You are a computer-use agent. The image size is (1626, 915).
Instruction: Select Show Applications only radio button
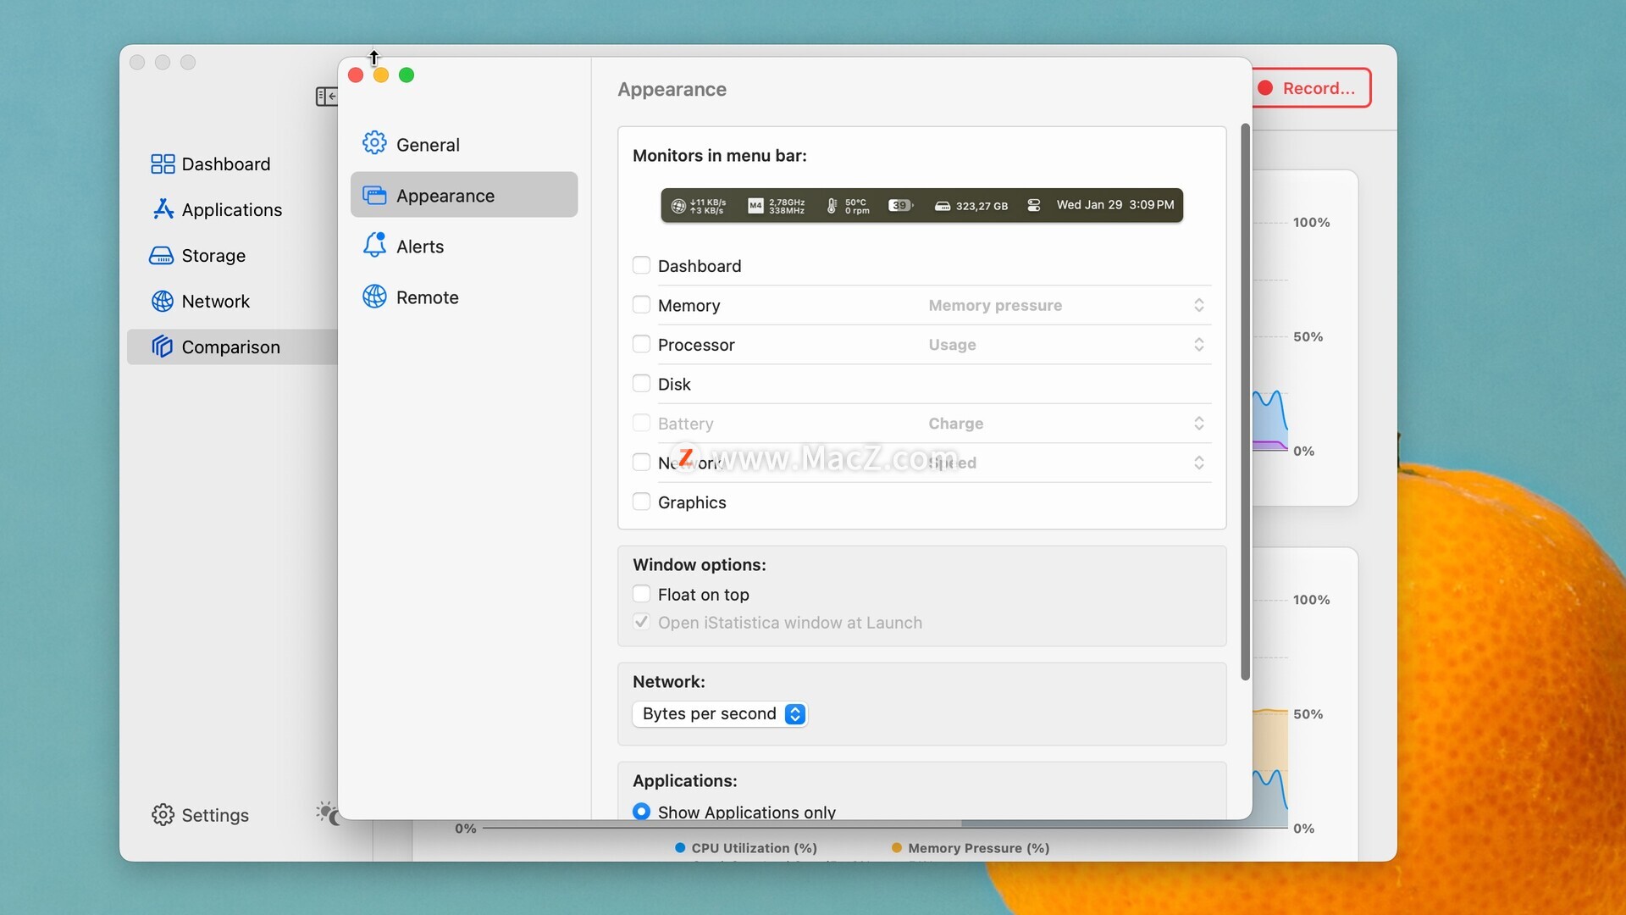coord(642,812)
